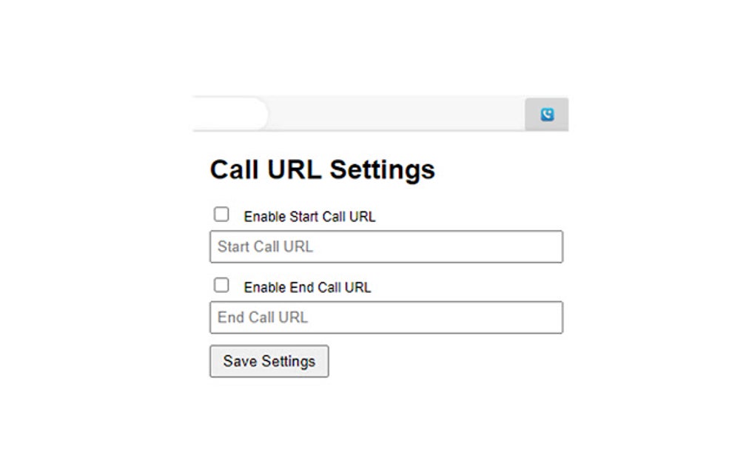The height and width of the screenshot is (472, 755).
Task: Click the Save Settings button
Action: pyautogui.click(x=269, y=361)
